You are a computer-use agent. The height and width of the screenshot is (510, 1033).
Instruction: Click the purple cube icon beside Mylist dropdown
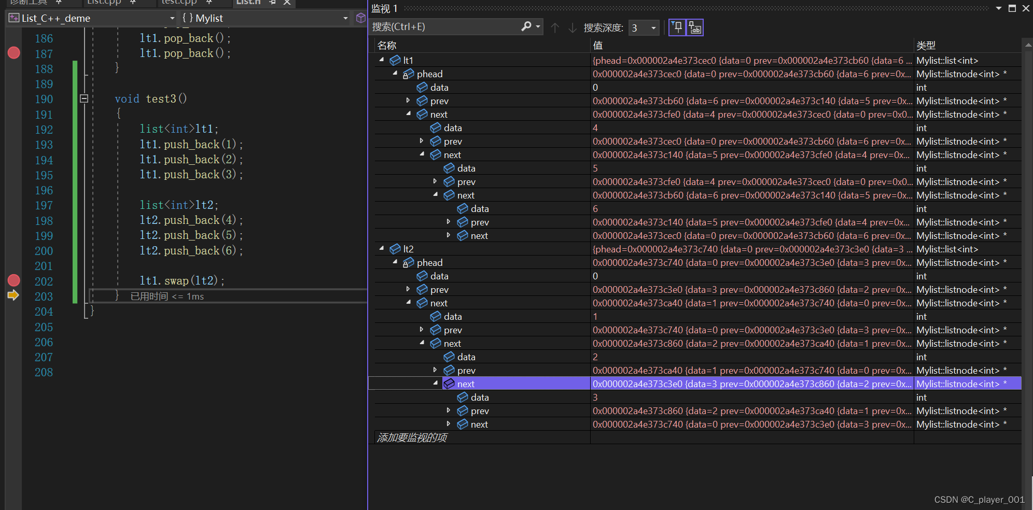360,18
